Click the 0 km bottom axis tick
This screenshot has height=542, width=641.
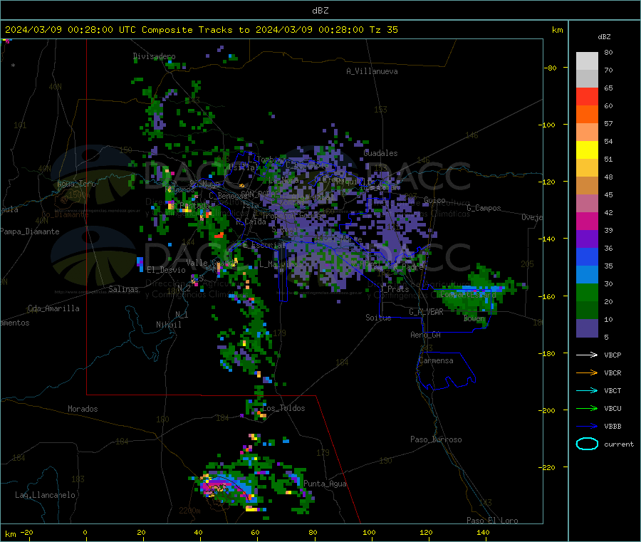(85, 532)
